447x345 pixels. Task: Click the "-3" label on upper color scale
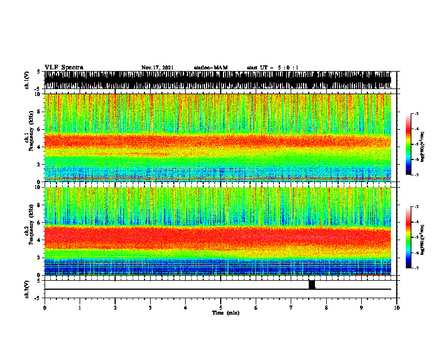click(417, 113)
